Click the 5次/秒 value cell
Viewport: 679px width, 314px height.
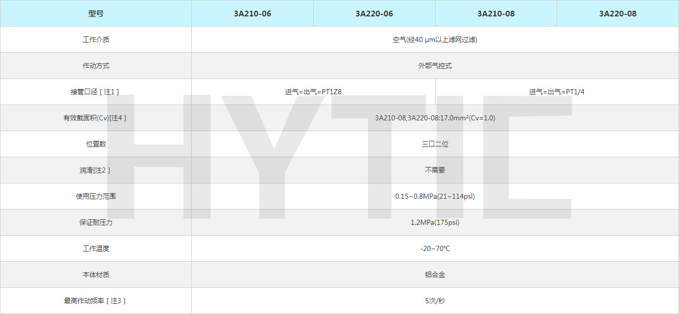pos(435,301)
